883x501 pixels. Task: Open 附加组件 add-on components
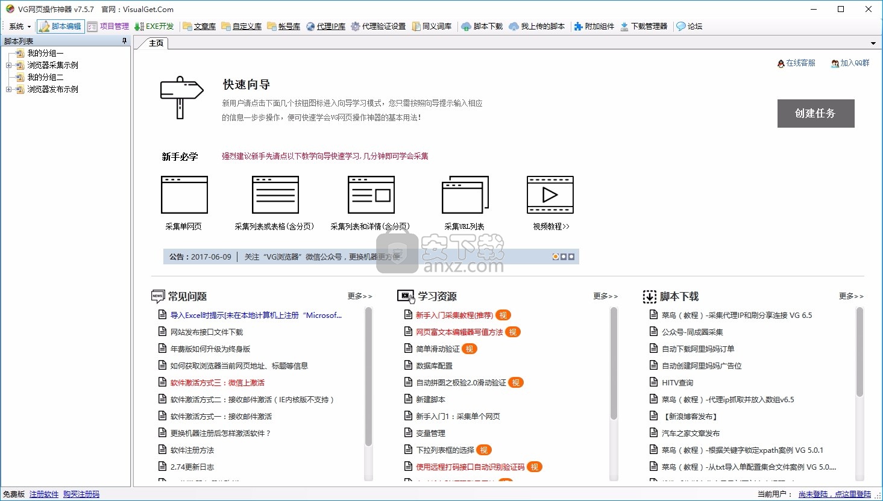(594, 26)
